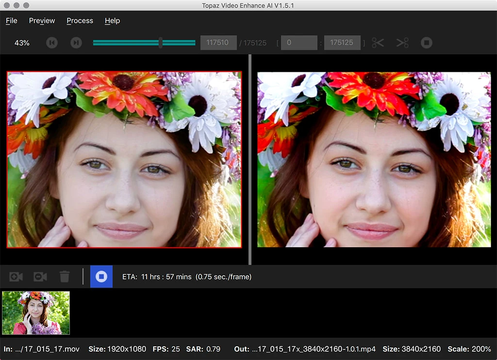Image resolution: width=497 pixels, height=360 pixels.
Task: Delete the video with the trash icon
Action: 65,277
